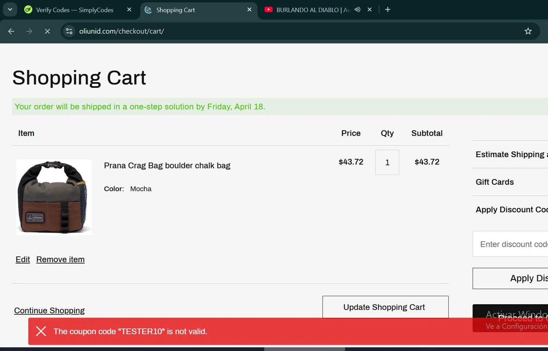
Task: Close the Verify Codes — SimplyCodes tab
Action: pos(129,10)
